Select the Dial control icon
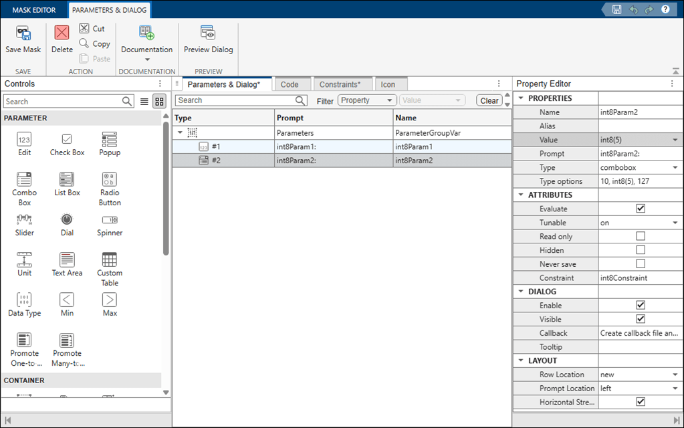The height and width of the screenshot is (428, 684). pyautogui.click(x=67, y=220)
